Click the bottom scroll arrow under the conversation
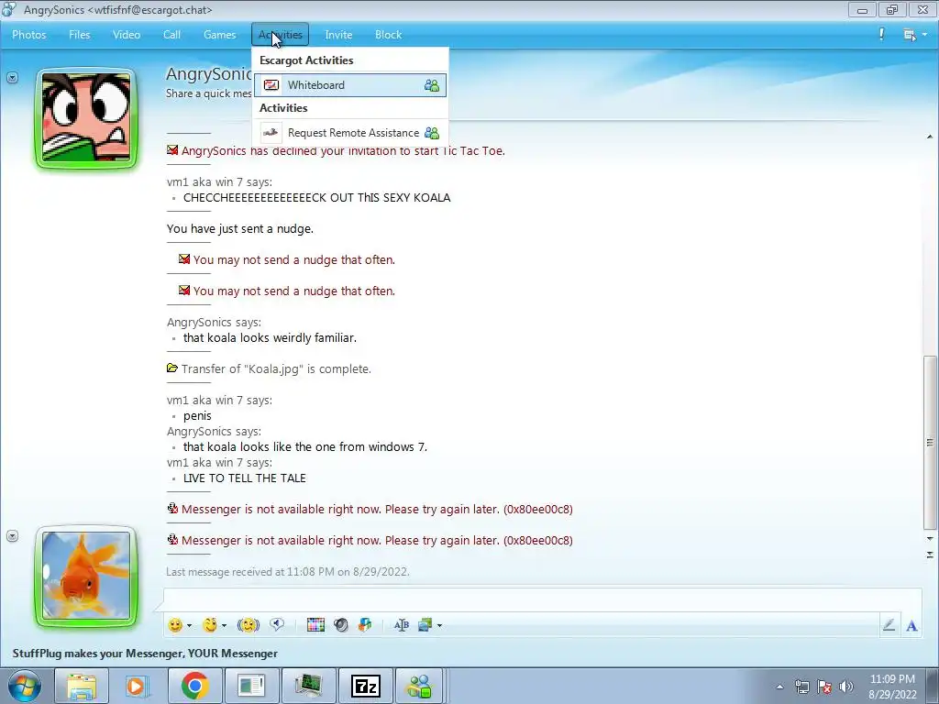 pos(930,555)
